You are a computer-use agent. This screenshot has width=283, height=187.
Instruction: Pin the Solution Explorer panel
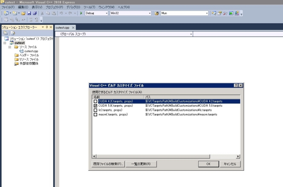(47, 27)
